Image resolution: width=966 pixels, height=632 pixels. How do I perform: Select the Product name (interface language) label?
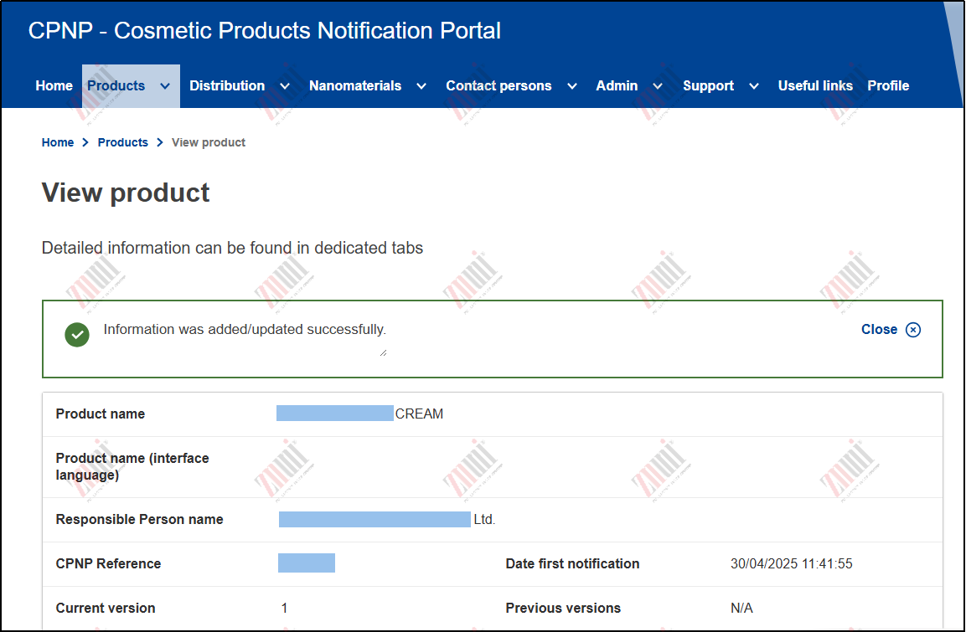tap(132, 466)
